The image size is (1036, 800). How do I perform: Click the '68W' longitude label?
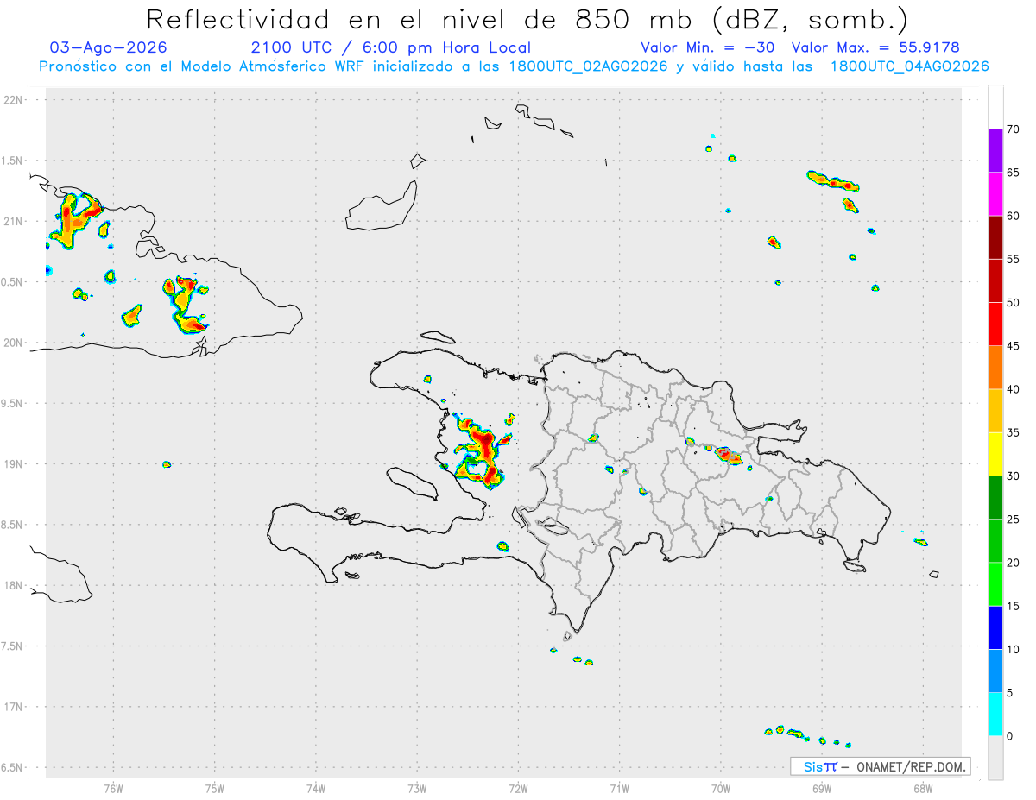(x=923, y=788)
